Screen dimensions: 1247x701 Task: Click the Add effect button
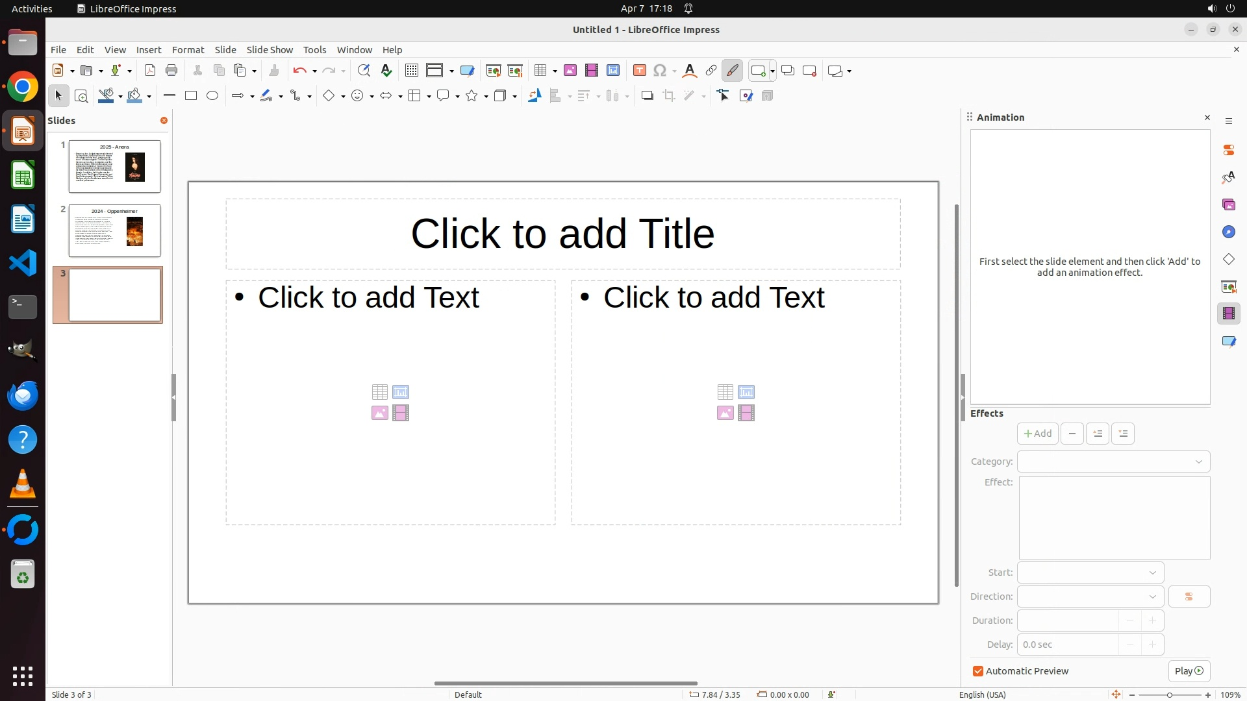tap(1037, 434)
